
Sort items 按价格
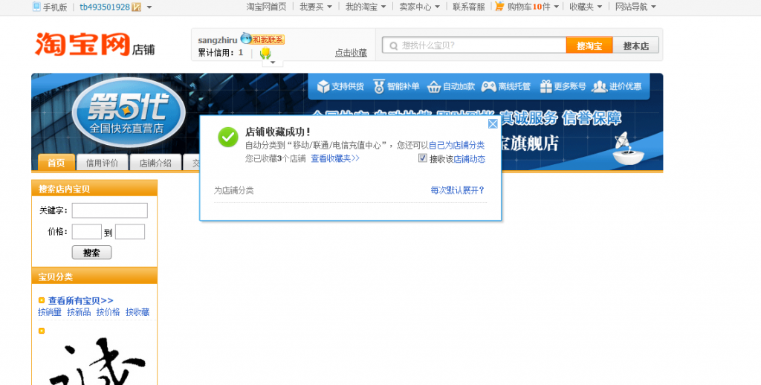(x=108, y=311)
